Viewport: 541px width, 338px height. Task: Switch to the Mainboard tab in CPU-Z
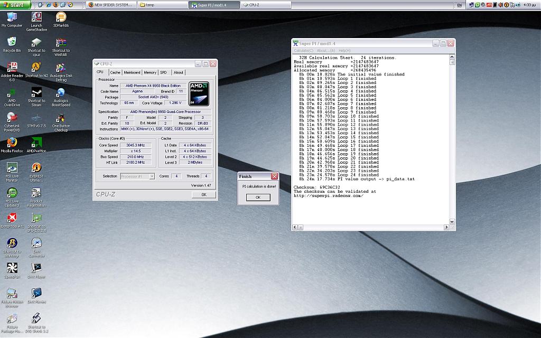point(132,72)
